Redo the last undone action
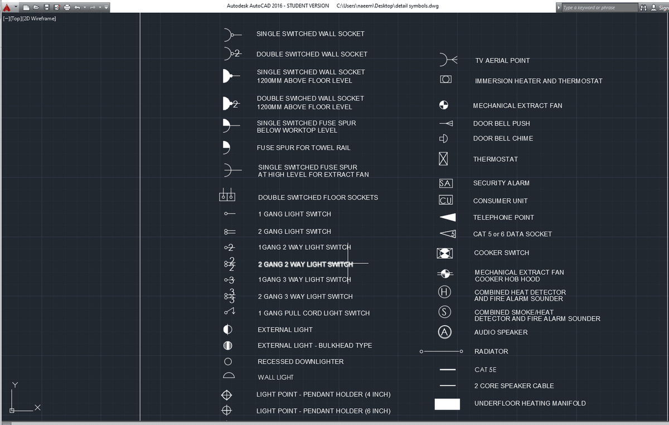The width and height of the screenshot is (669, 425). (x=93, y=7)
